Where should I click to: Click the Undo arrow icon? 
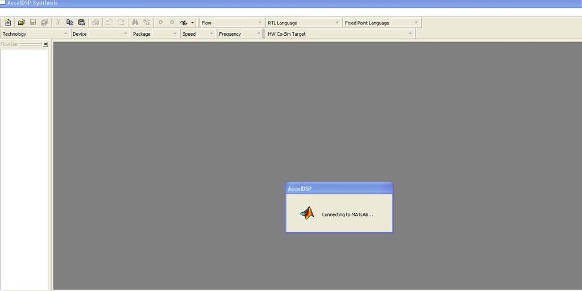(x=109, y=23)
